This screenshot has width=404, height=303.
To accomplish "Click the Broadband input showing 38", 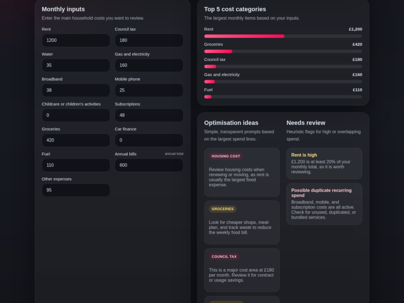I will click(x=76, y=90).
